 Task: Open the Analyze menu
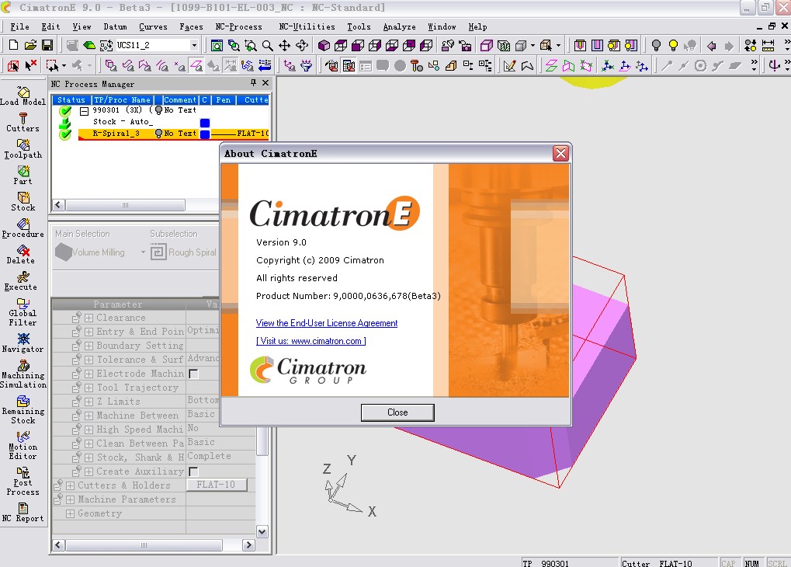coord(399,26)
